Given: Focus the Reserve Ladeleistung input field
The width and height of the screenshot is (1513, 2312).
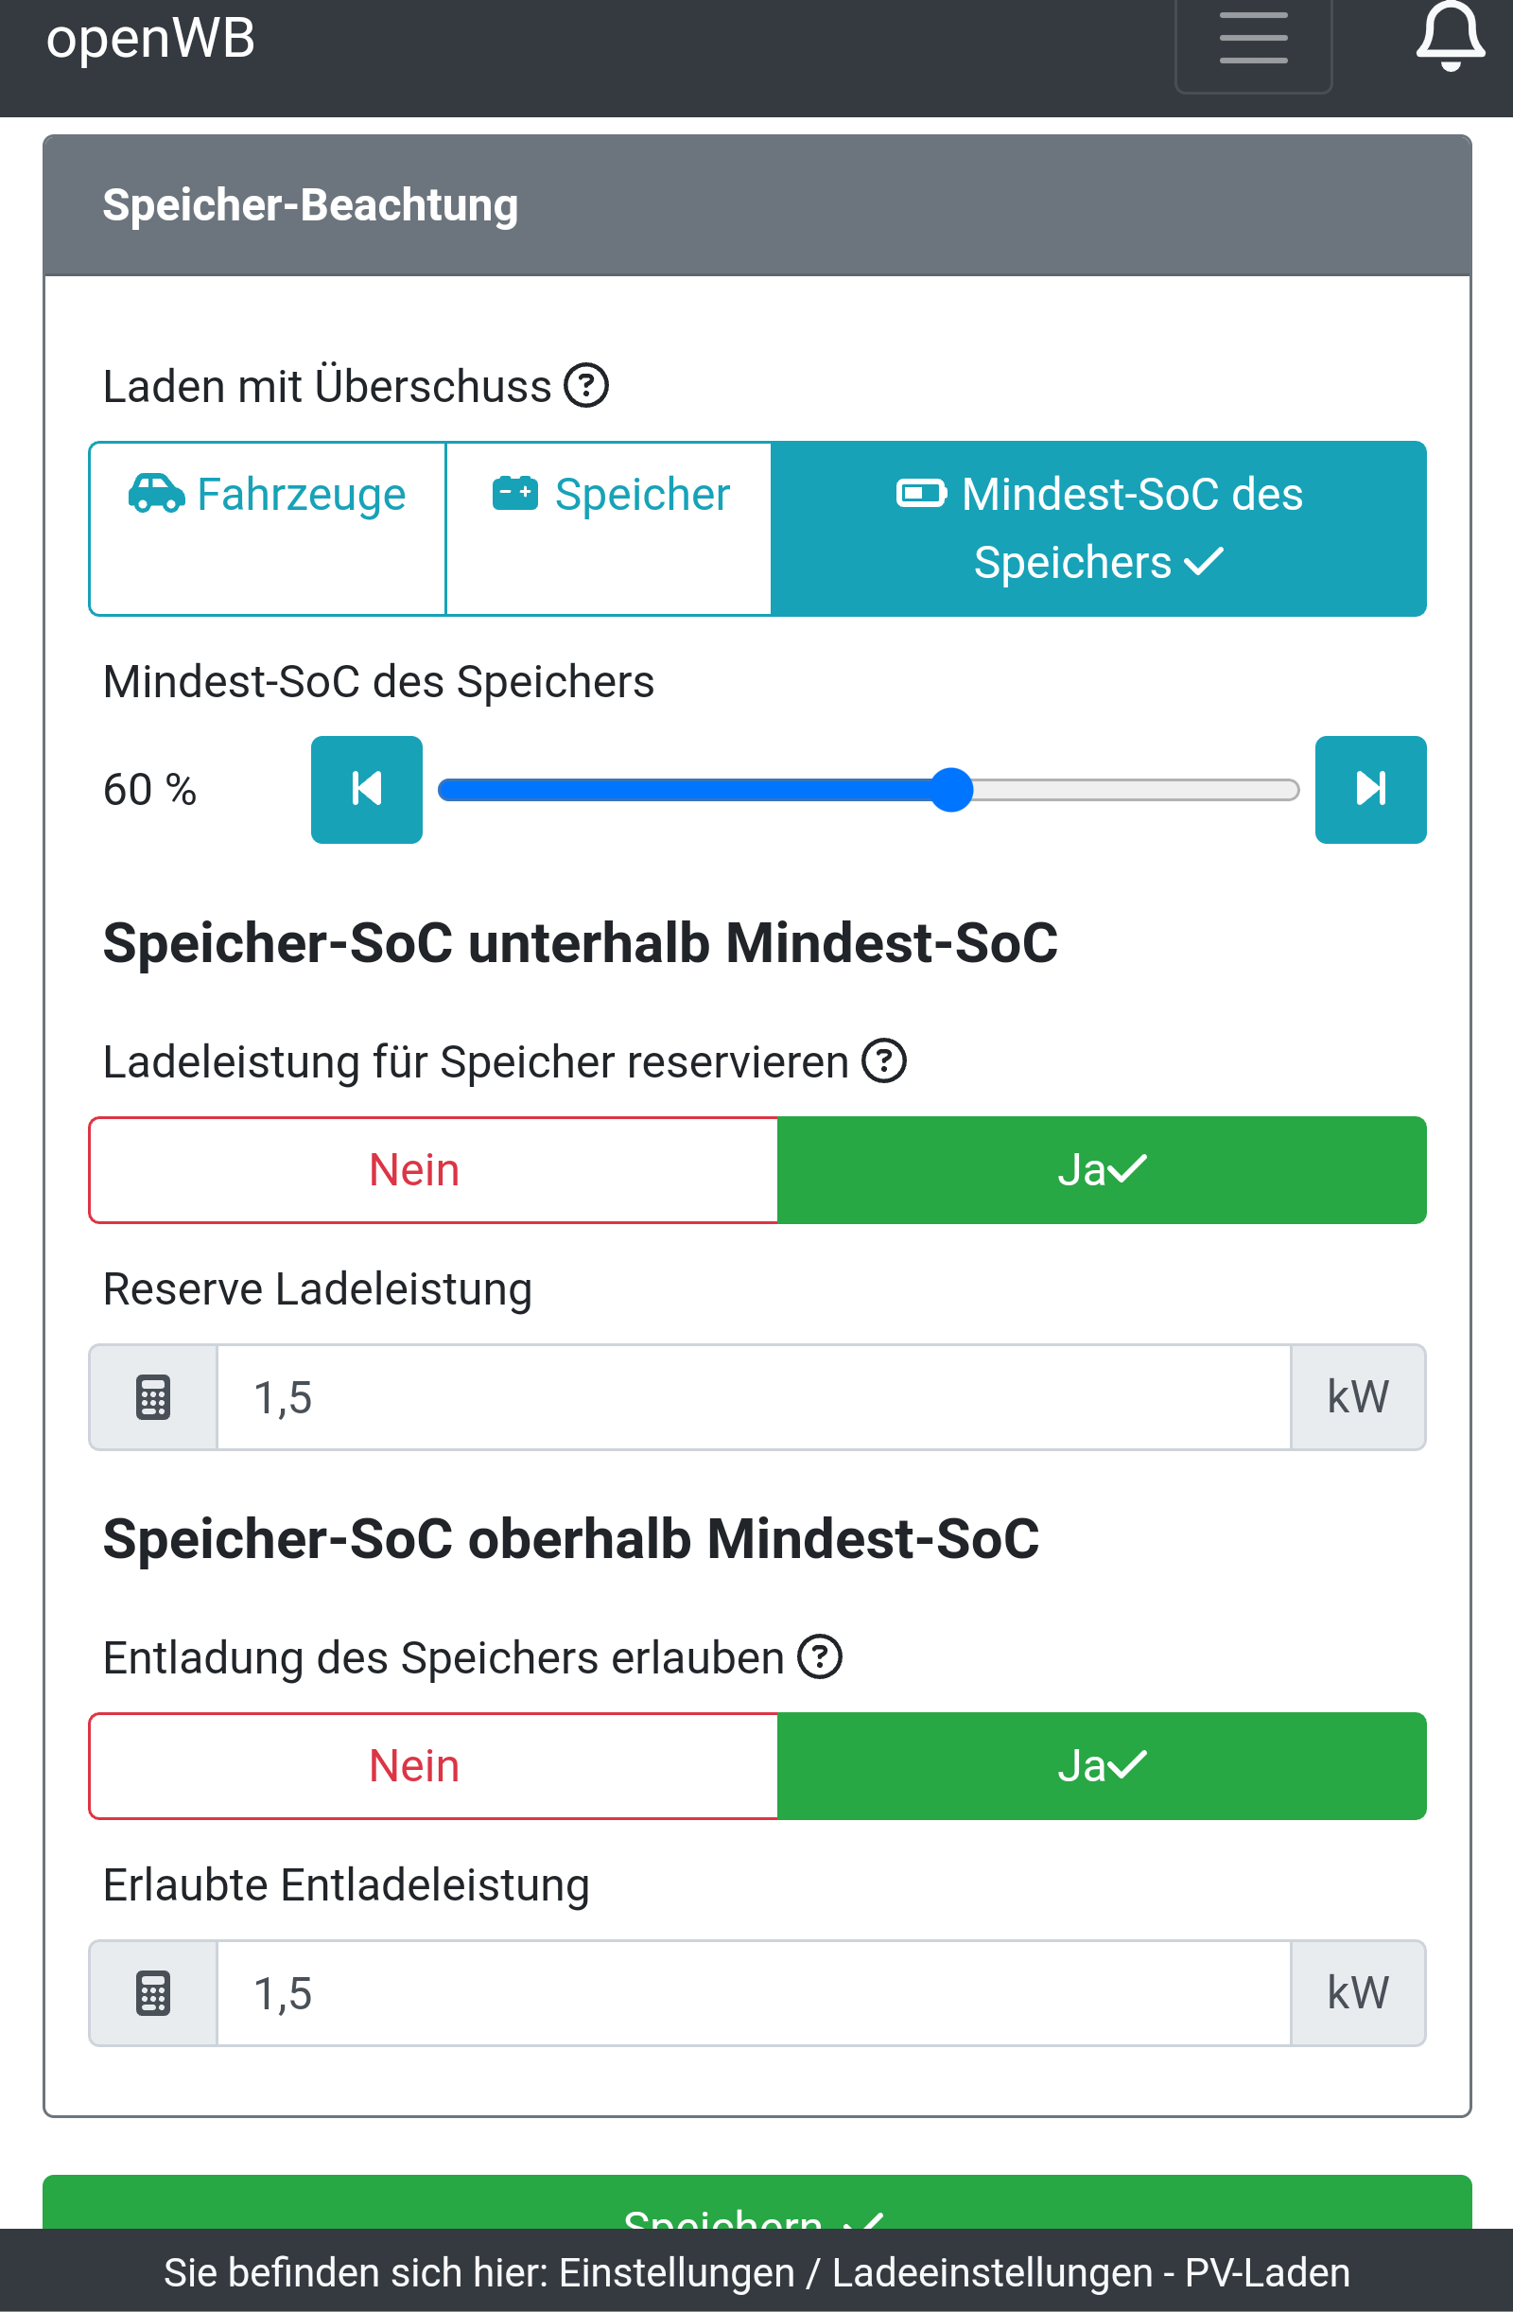Looking at the screenshot, I should coord(753,1397).
